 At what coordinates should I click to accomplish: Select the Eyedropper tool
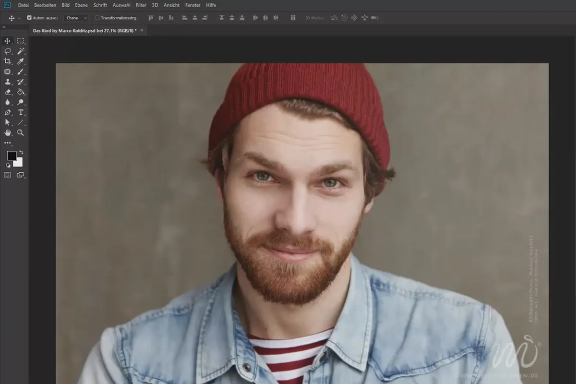pyautogui.click(x=21, y=61)
